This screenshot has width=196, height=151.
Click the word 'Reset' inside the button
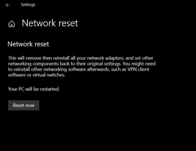click(18, 105)
